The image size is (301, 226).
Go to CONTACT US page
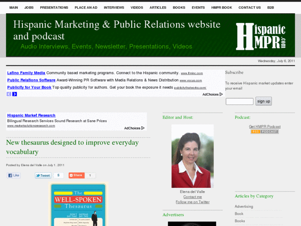pos(250,7)
